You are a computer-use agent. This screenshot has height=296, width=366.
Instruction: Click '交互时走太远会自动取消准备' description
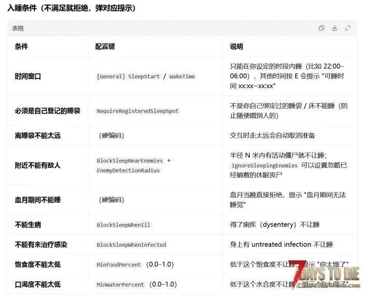(273, 135)
